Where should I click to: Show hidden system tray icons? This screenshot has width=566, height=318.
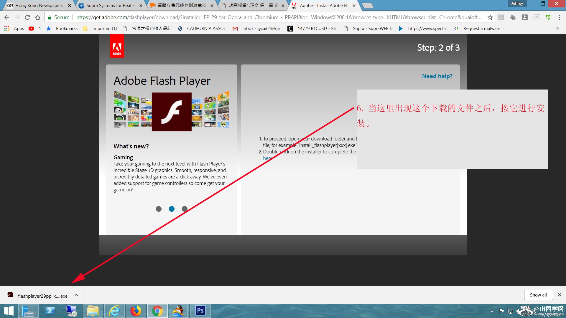tap(492, 311)
